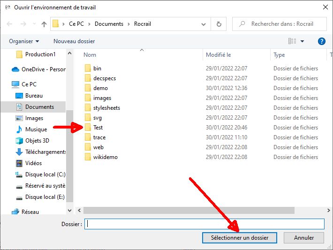Focus the Dossier text field

[204, 224]
